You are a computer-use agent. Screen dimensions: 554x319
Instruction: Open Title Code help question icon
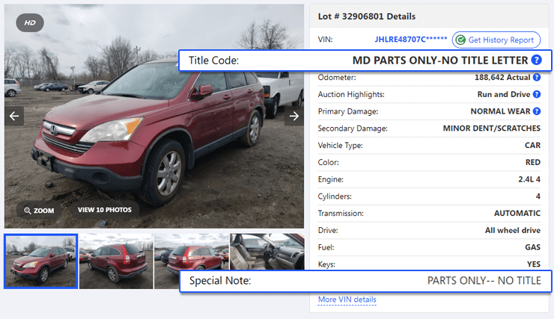[x=536, y=61]
